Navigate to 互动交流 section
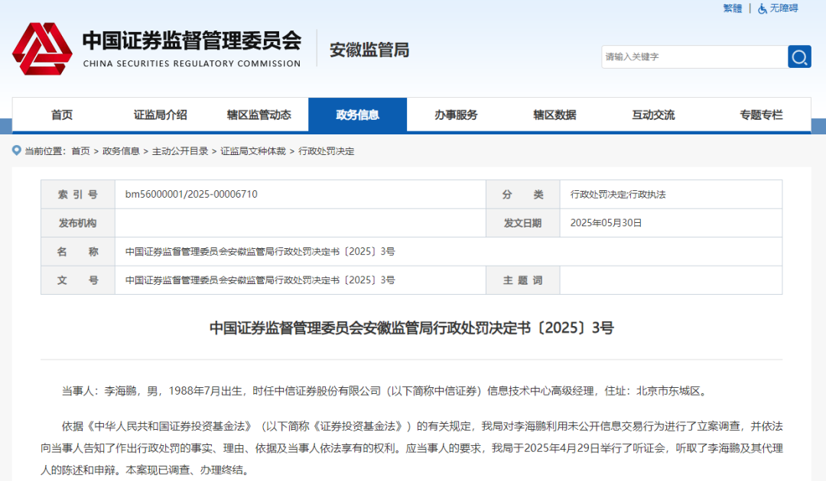Viewport: 826px width, 481px height. [x=653, y=115]
